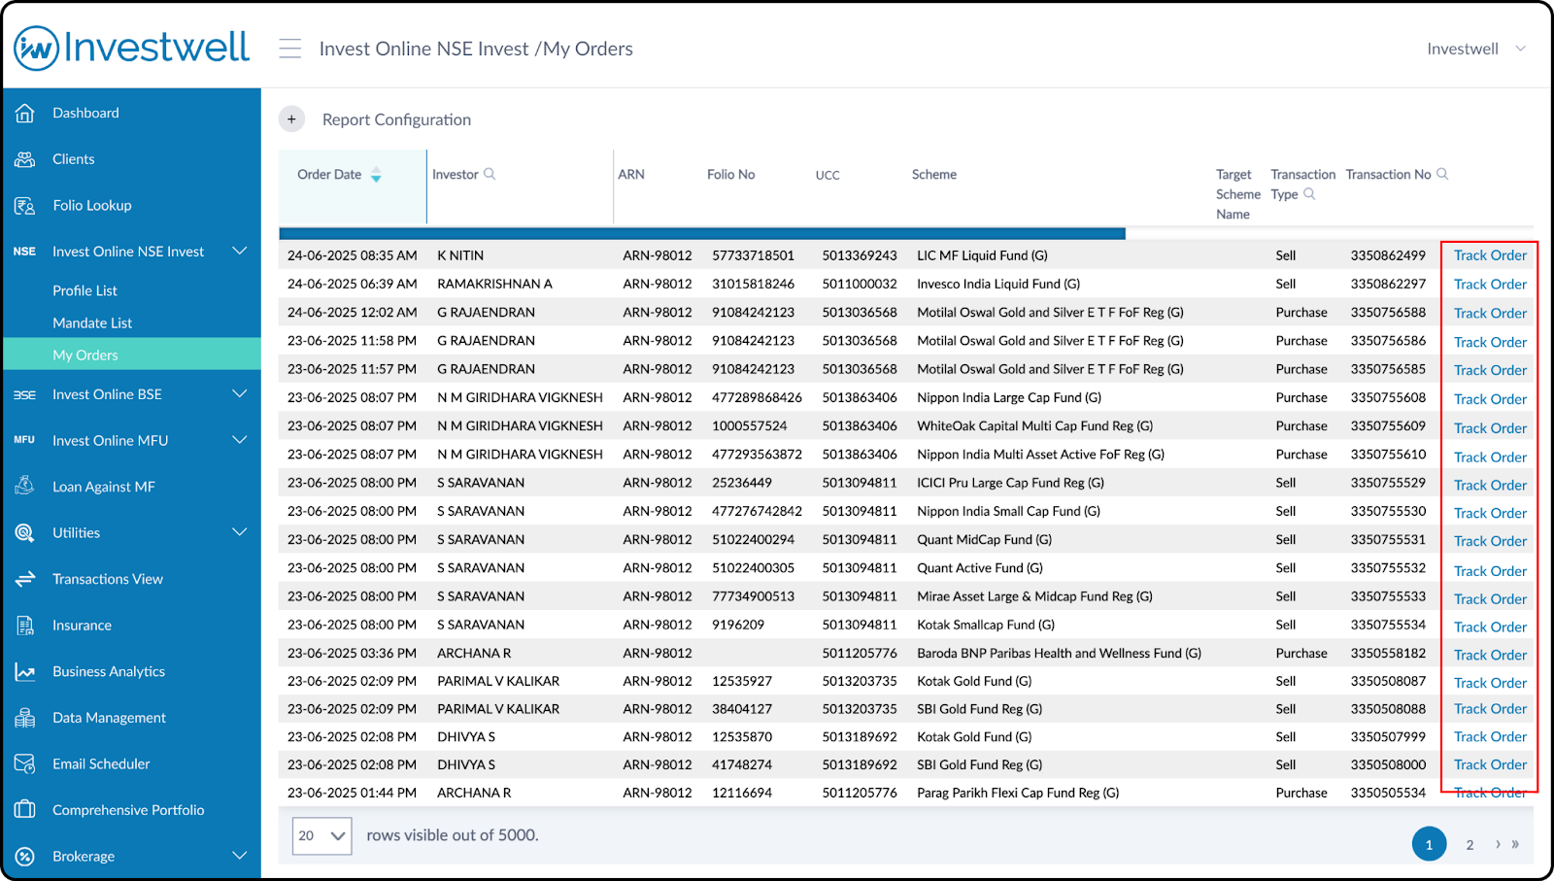Open the rows-per-page 20 dropdown

(322, 835)
